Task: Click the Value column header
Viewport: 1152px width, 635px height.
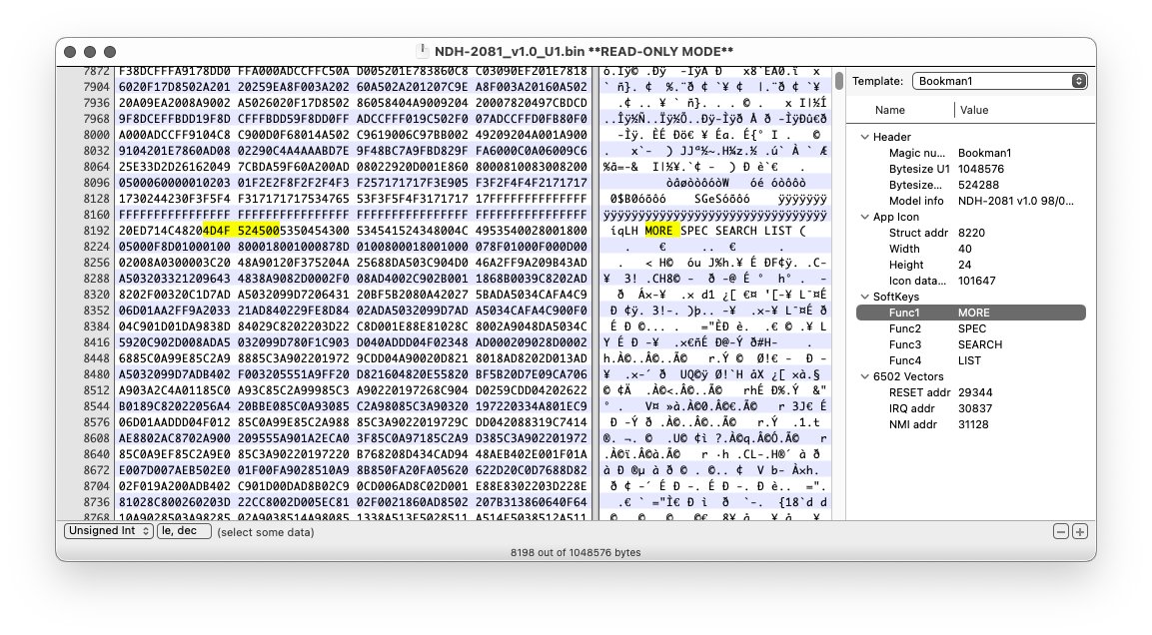Action: (974, 110)
